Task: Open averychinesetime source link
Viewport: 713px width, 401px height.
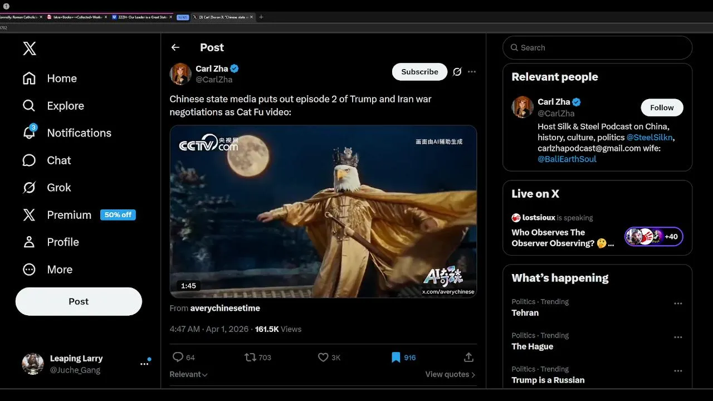Action: tap(225, 308)
